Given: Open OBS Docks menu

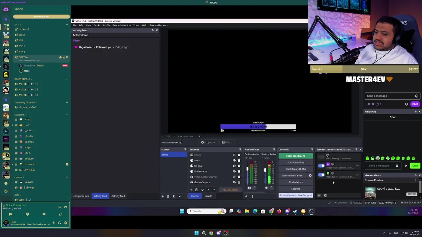Looking at the screenshot, I should pyautogui.click(x=97, y=25).
